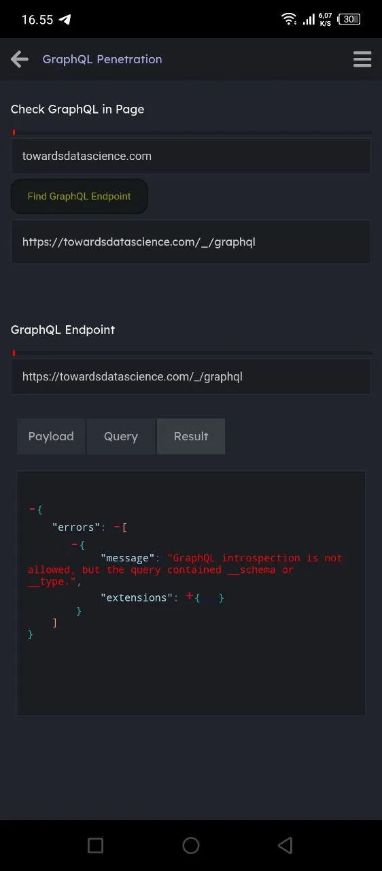
Task: Open the Result tab
Action: pyautogui.click(x=191, y=436)
